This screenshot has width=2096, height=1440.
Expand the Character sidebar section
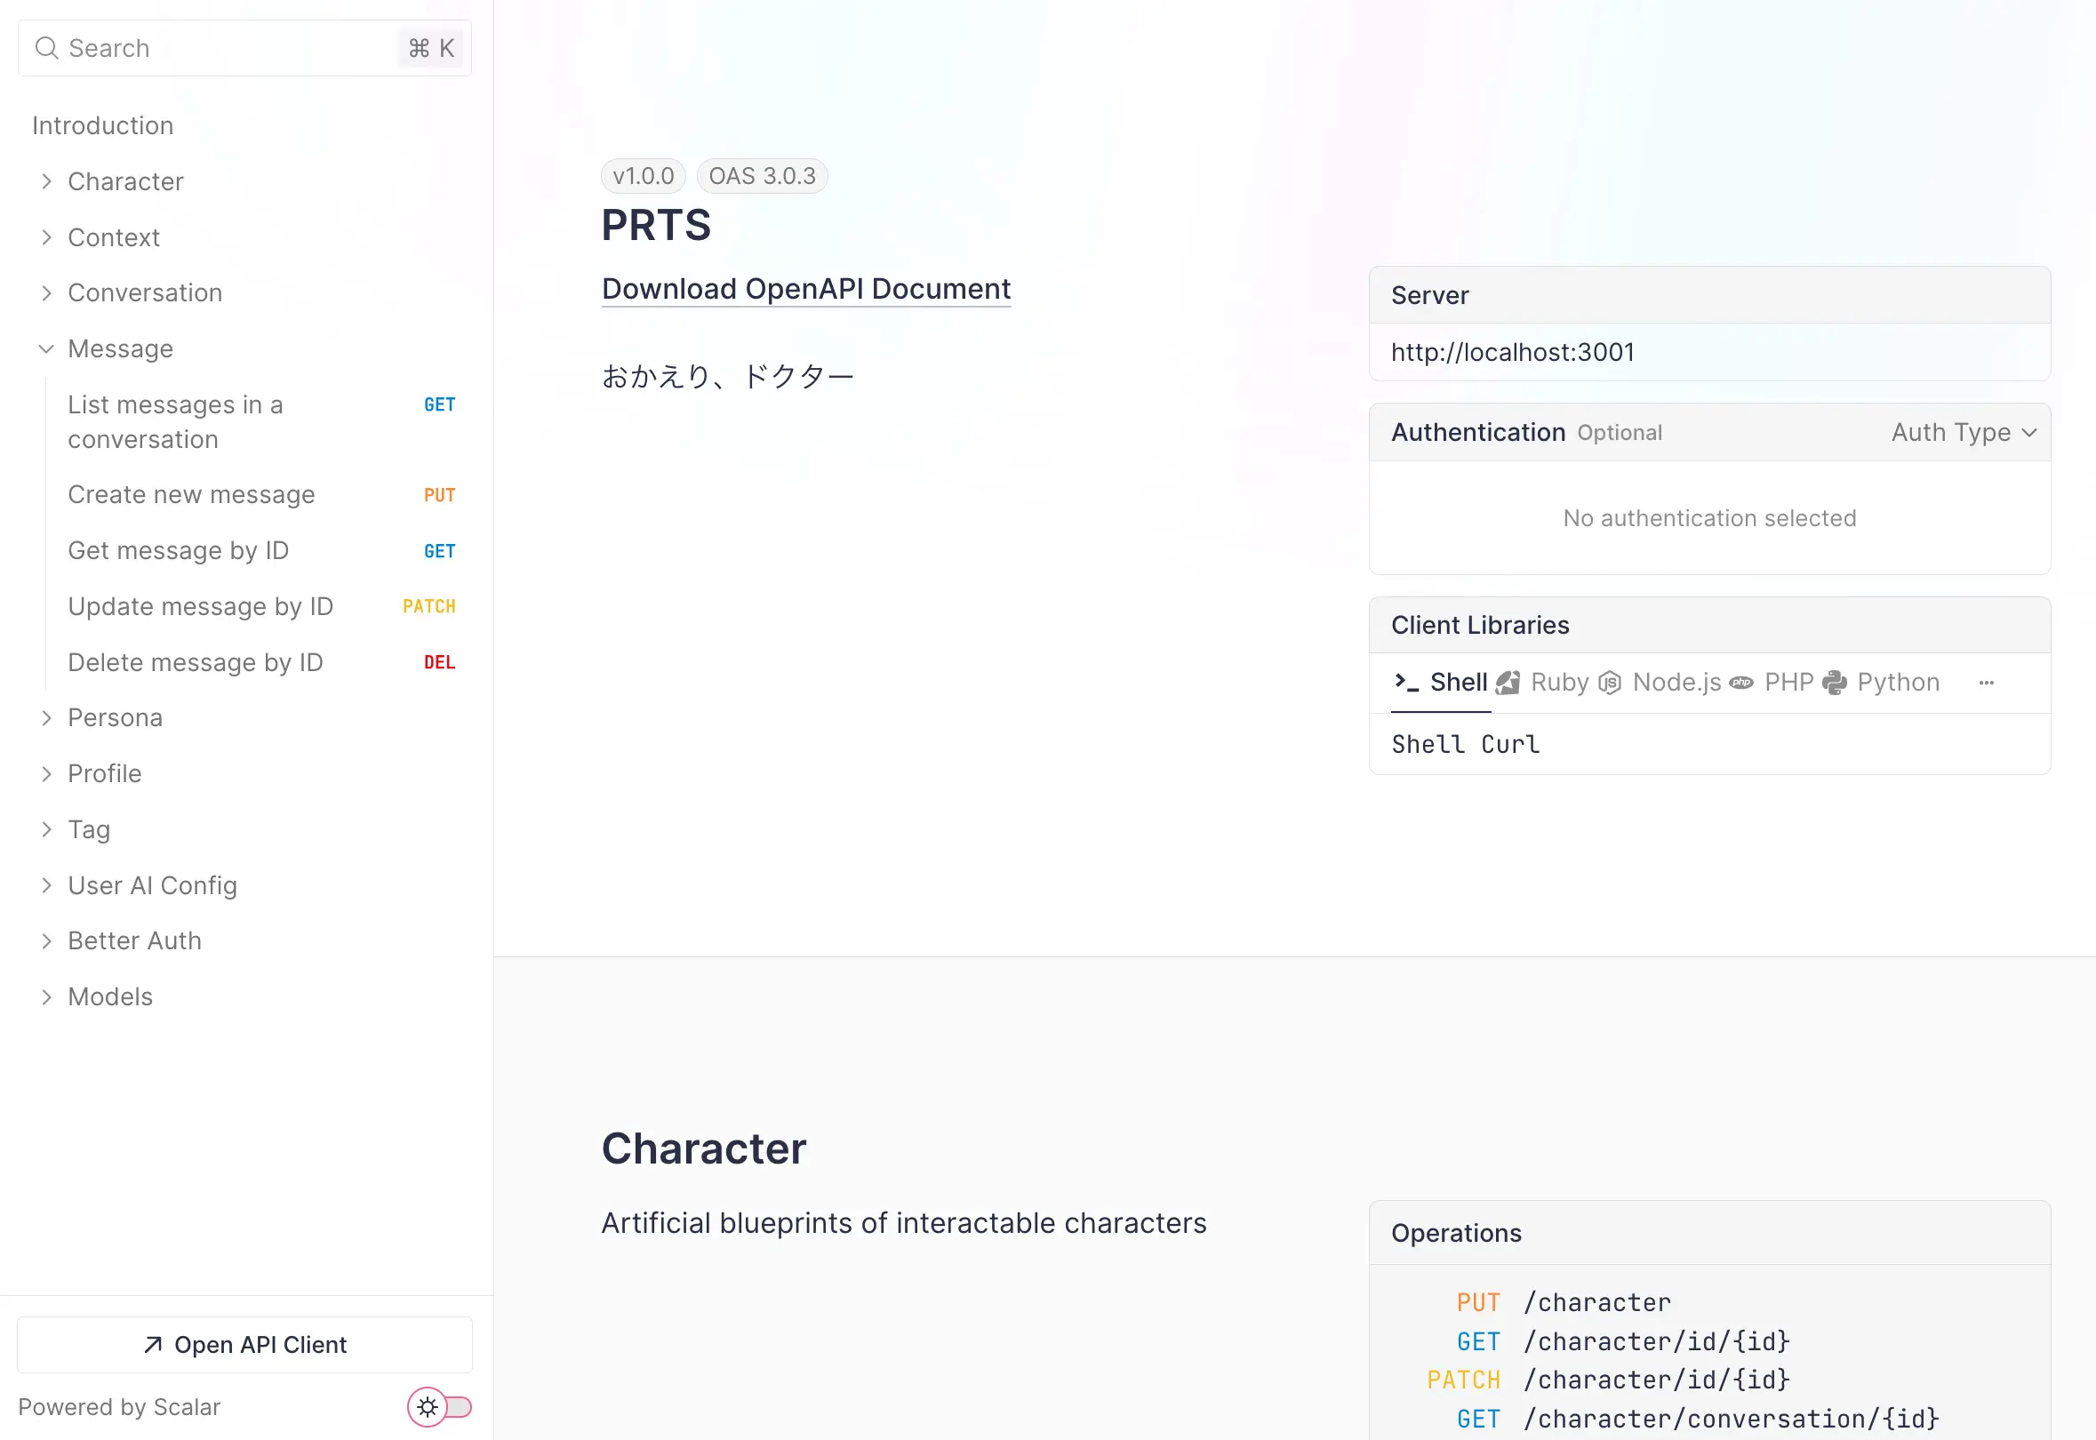click(46, 181)
